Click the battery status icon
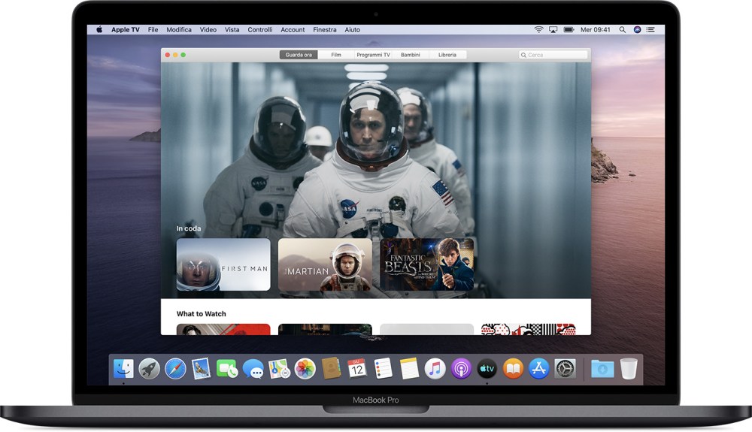 (569, 30)
